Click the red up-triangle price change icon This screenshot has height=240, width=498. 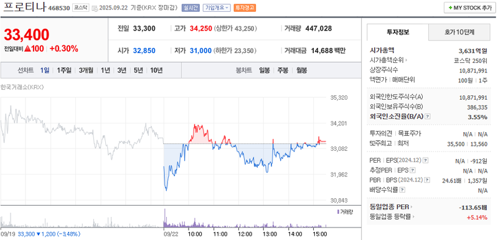pos(27,49)
